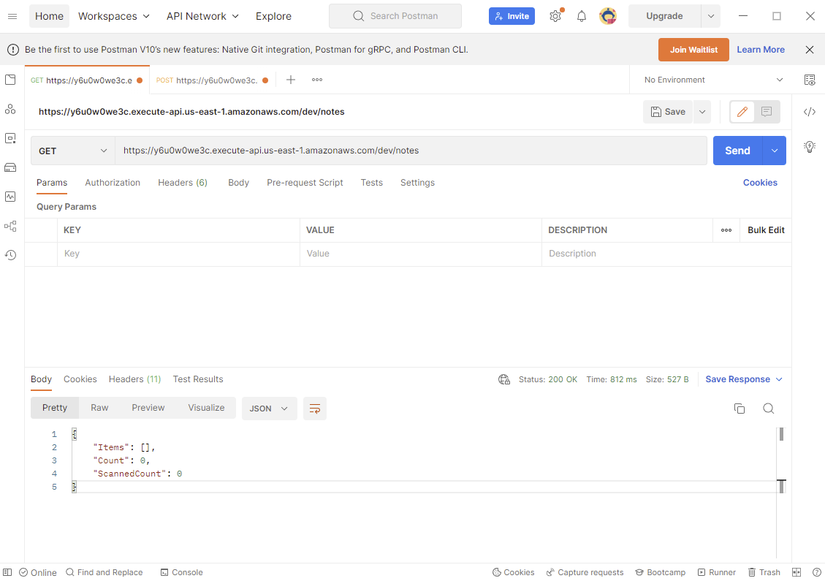Click the request URL input field
Image resolution: width=825 pixels, height=581 pixels.
411,151
